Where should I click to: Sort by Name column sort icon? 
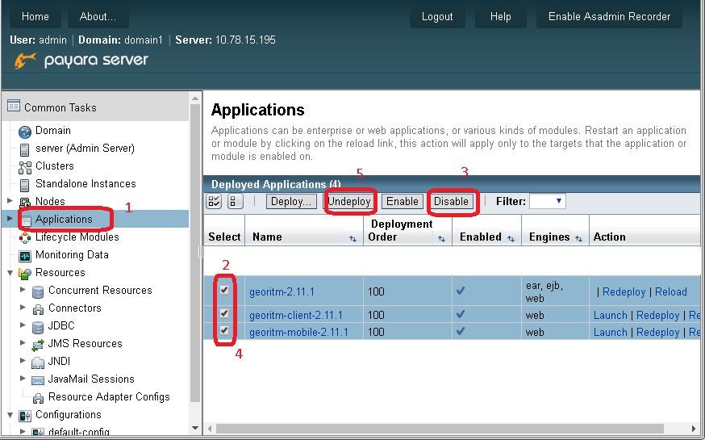coord(352,239)
